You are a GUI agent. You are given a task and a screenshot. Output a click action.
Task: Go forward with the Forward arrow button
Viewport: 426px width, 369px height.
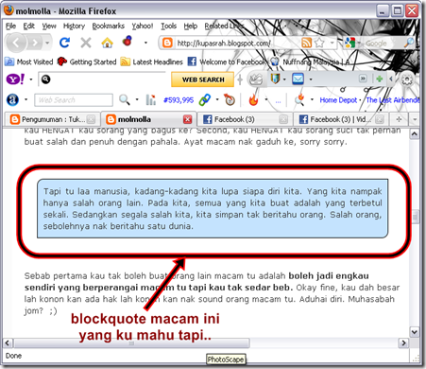point(35,43)
